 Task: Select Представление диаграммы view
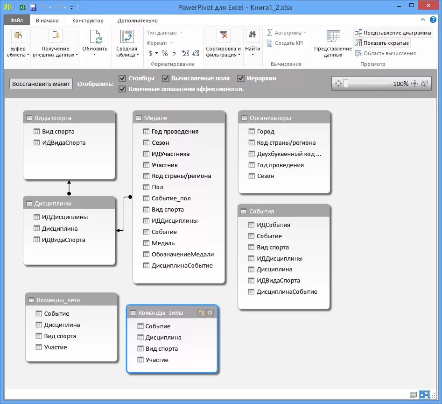coord(393,33)
